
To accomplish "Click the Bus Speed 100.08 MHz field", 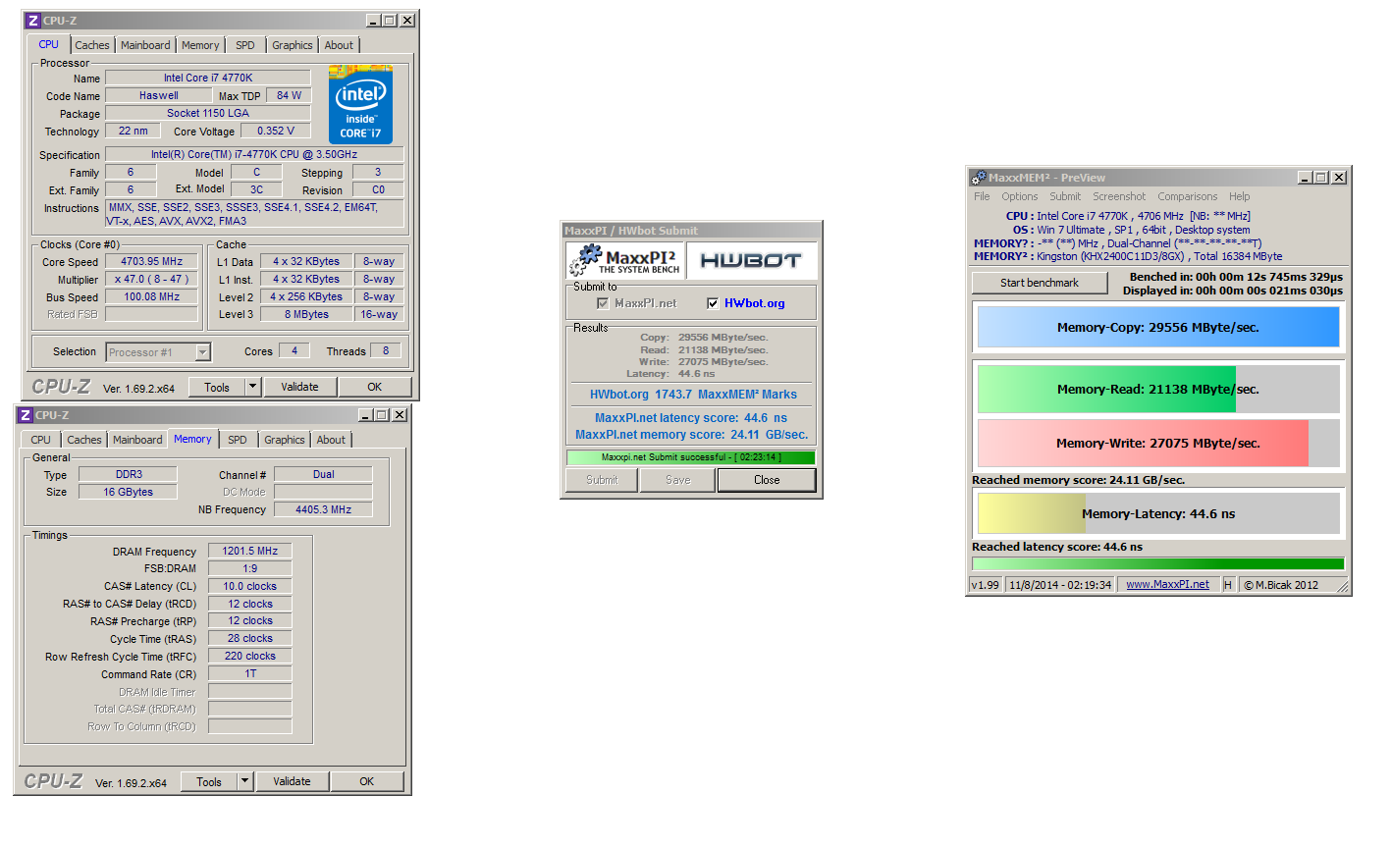I will (x=151, y=296).
